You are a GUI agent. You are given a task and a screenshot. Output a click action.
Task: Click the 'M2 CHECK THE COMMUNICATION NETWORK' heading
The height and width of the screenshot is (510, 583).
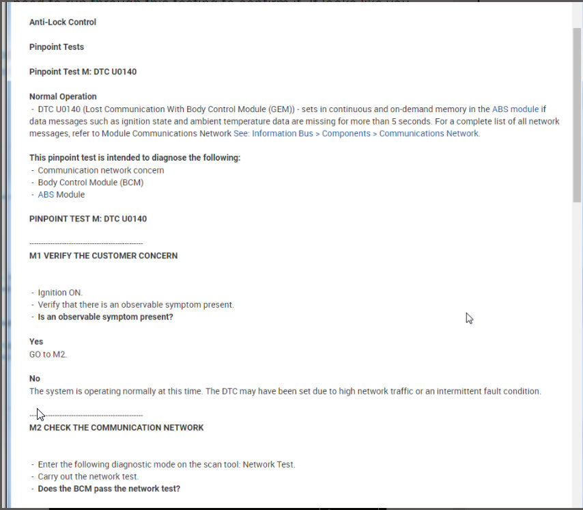click(116, 428)
